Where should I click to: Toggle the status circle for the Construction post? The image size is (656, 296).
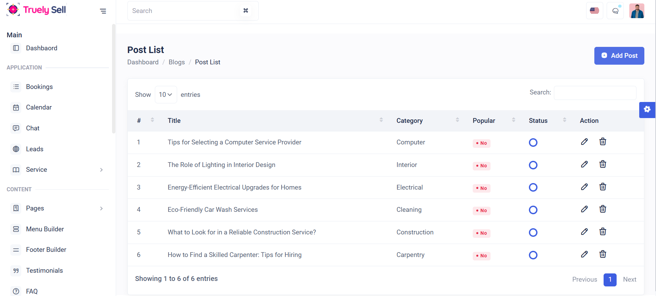point(533,233)
